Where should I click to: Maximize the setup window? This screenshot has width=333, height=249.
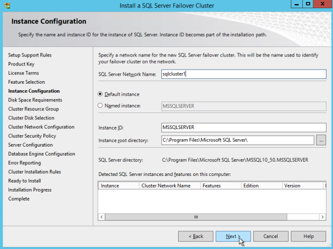point(308,4)
